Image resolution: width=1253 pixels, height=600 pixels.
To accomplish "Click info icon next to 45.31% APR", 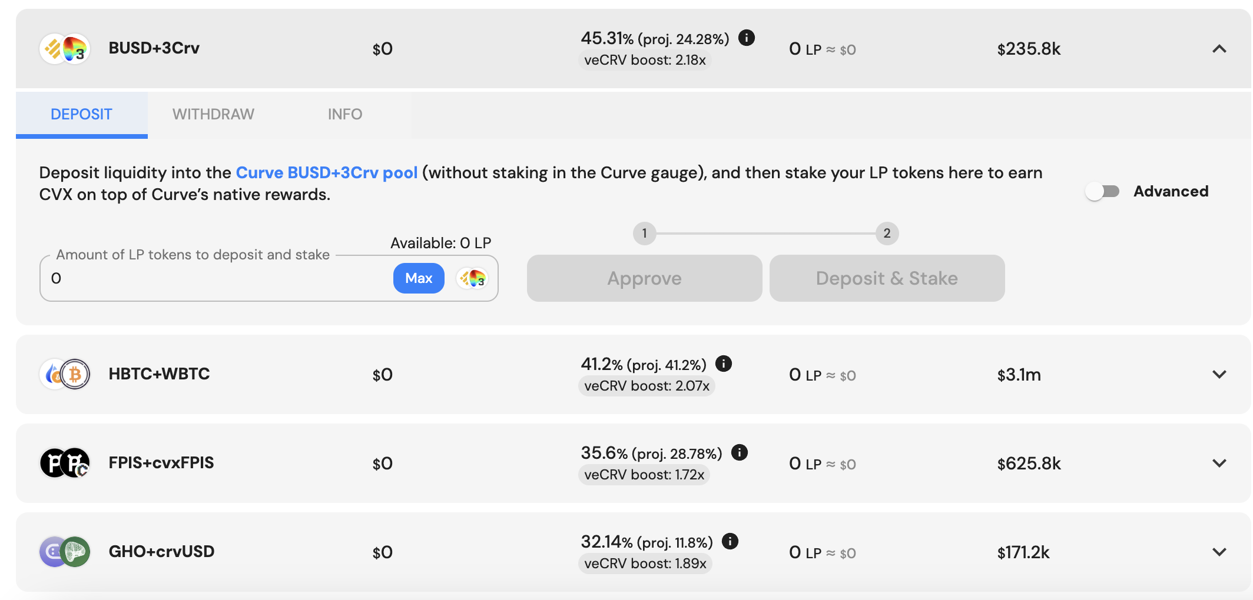I will [747, 38].
